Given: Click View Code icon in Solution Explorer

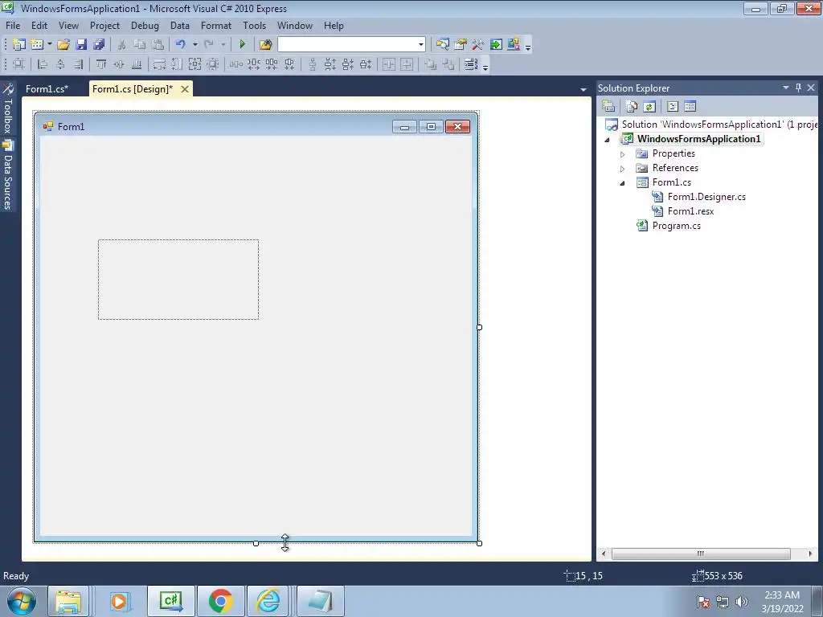Looking at the screenshot, I should [x=673, y=107].
